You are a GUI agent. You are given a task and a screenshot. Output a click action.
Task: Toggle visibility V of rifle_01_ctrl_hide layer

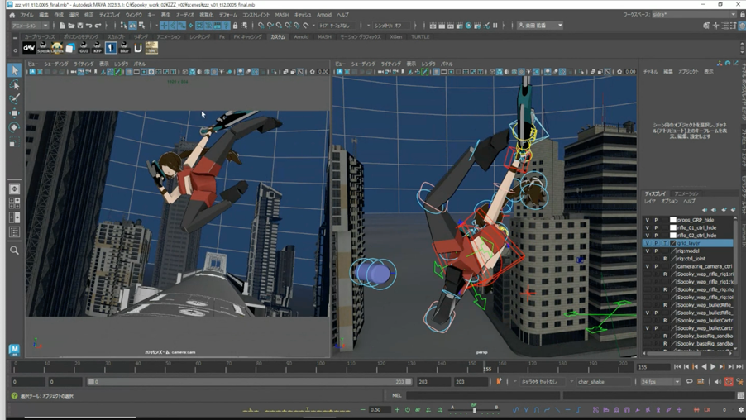point(648,227)
